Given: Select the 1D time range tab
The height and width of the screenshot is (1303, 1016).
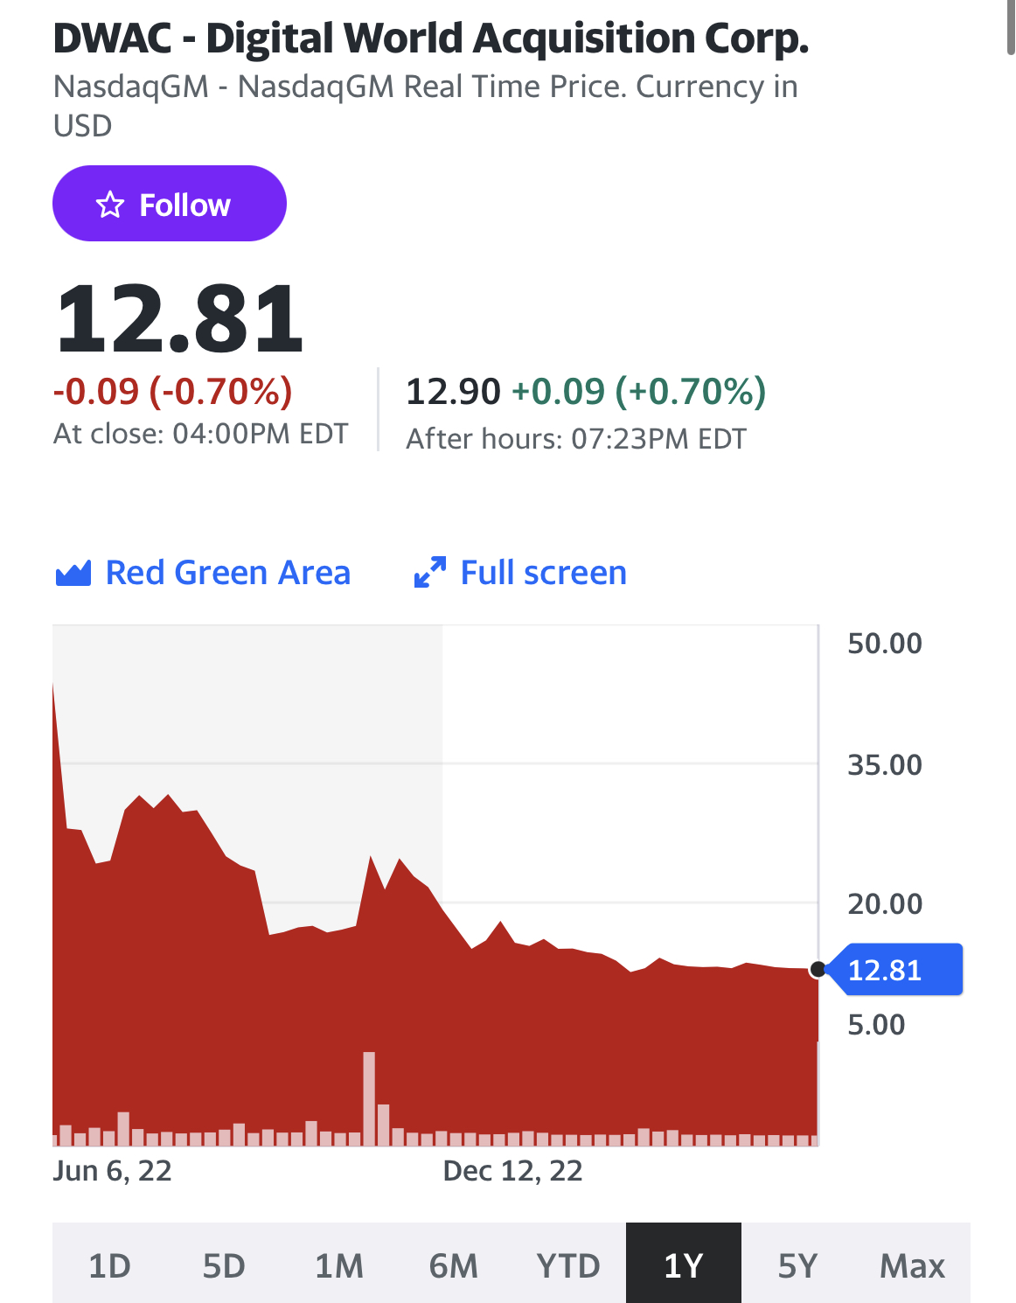Looking at the screenshot, I should [109, 1265].
